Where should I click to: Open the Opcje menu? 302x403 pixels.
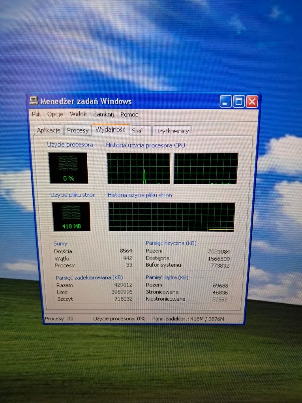click(55, 114)
